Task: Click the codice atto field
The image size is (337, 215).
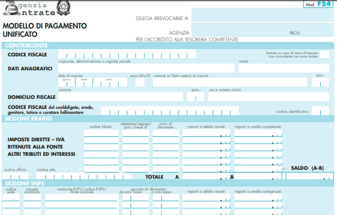Action: click(x=84, y=176)
